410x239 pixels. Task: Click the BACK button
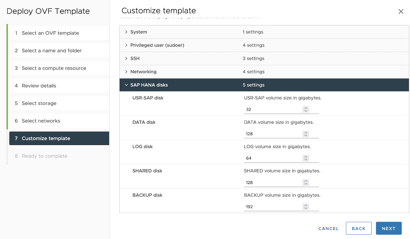tap(358, 228)
